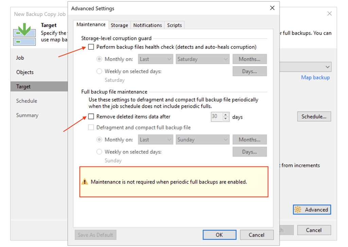Open the Last dropdown beside Saturday
This screenshot has height=247, width=348.
pos(155,59)
